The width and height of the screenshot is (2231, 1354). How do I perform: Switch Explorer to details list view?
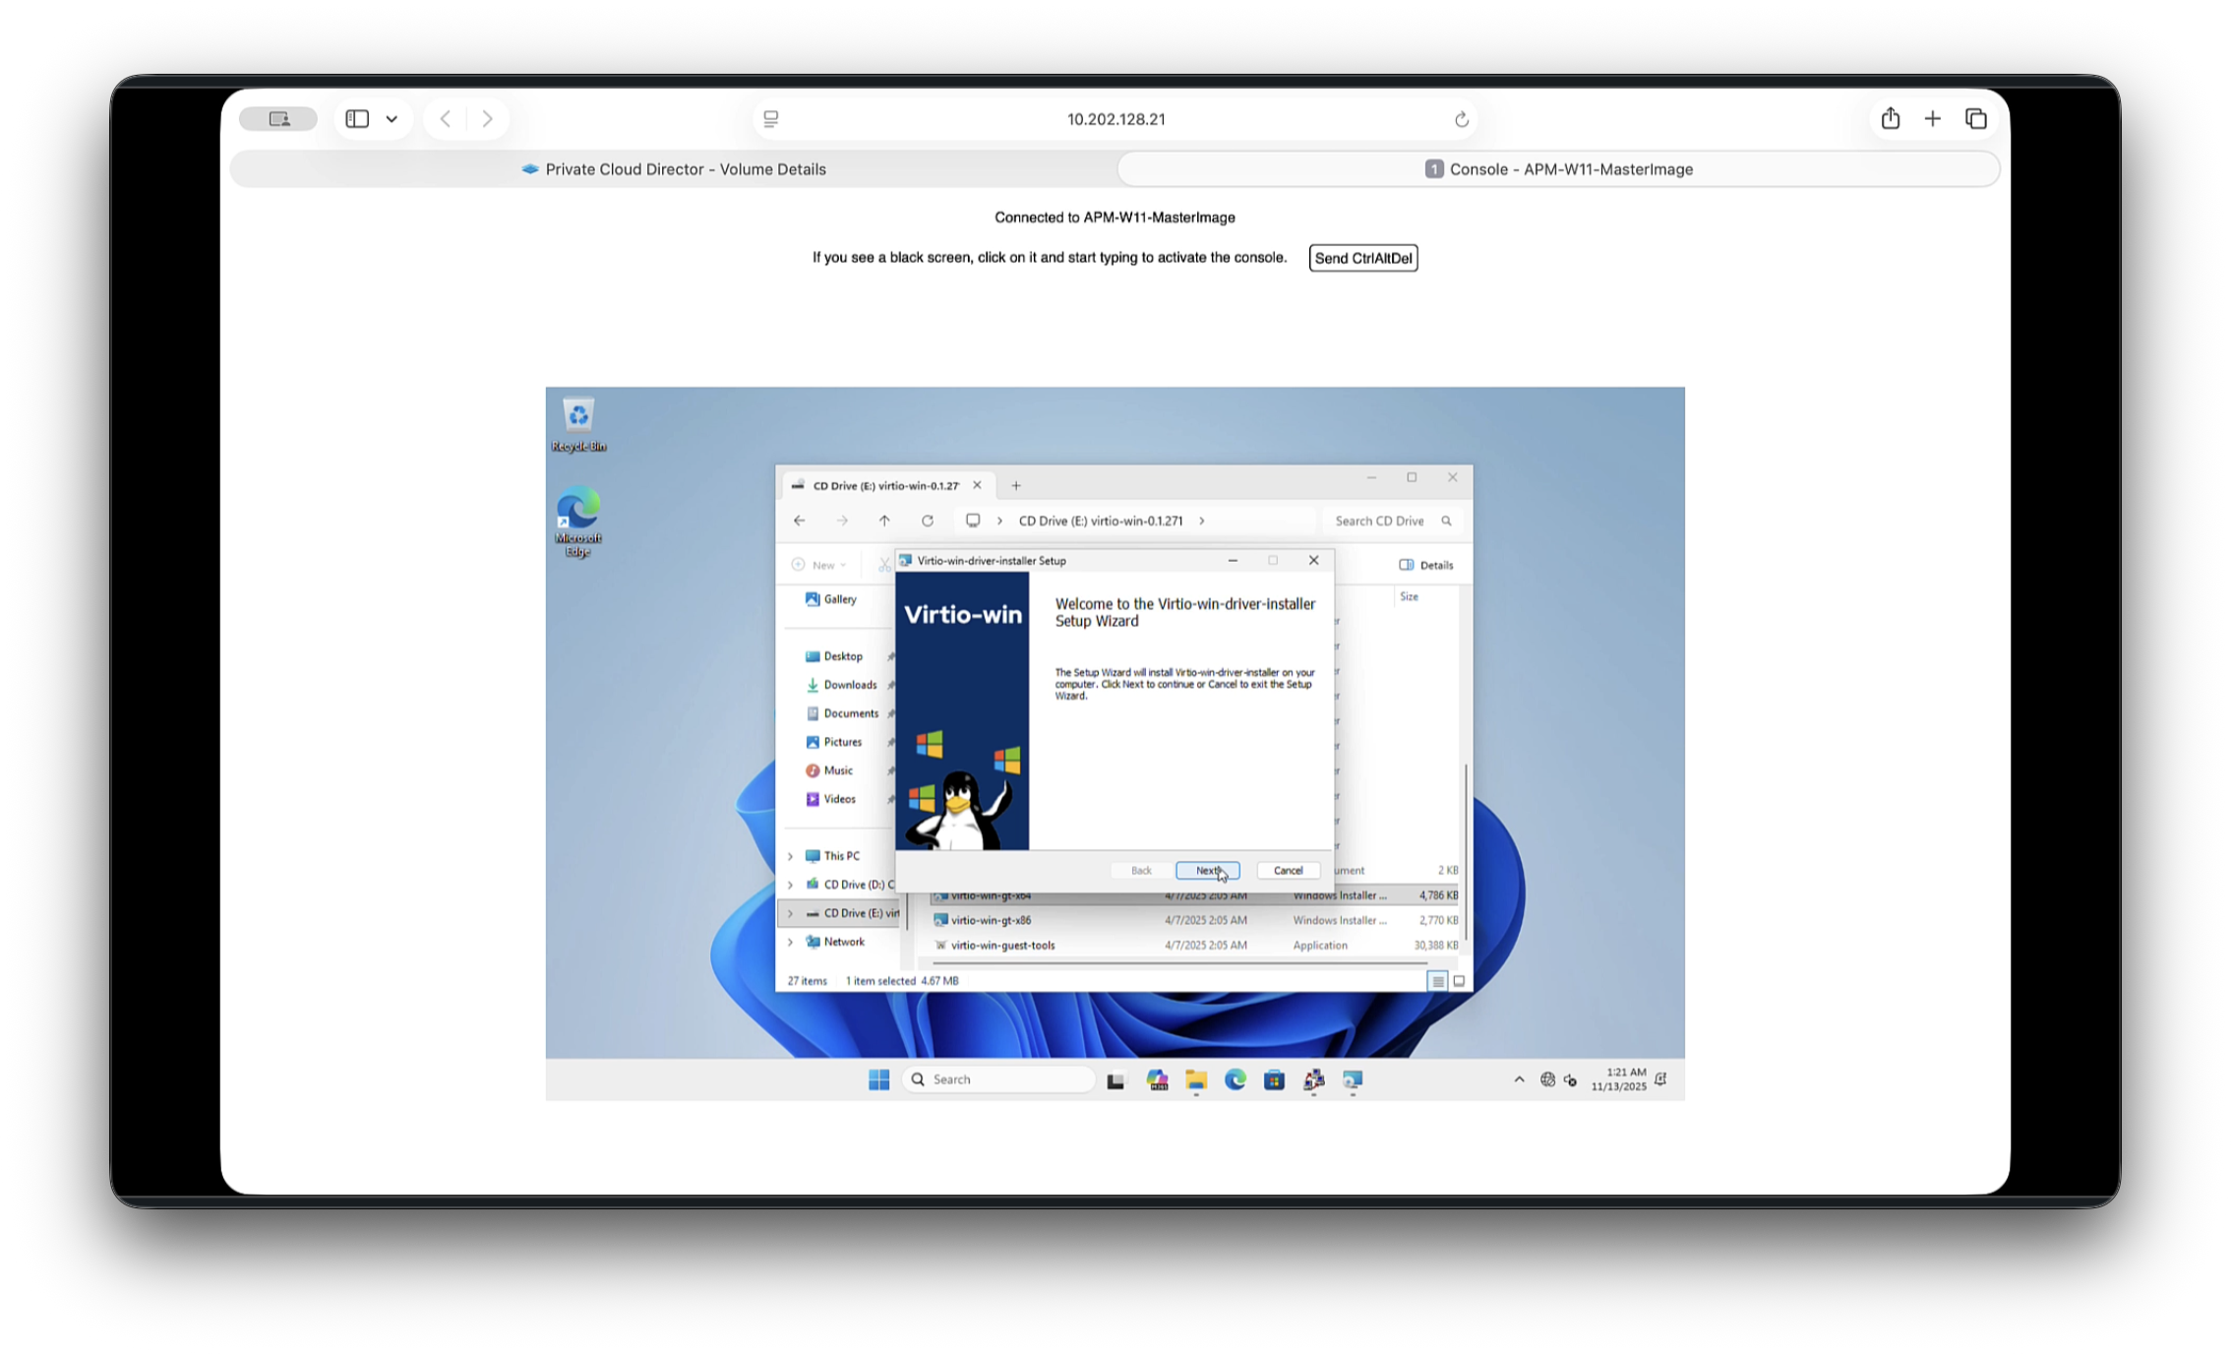(1437, 981)
